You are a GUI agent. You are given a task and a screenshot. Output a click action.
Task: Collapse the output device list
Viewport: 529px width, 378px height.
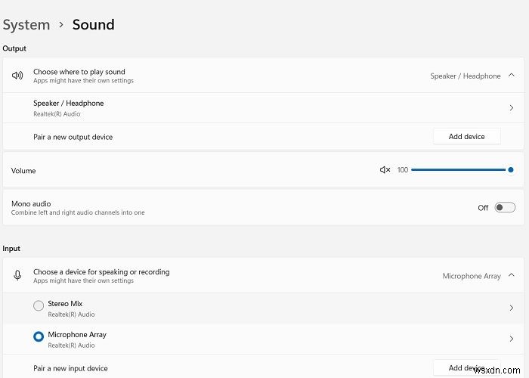click(x=512, y=76)
